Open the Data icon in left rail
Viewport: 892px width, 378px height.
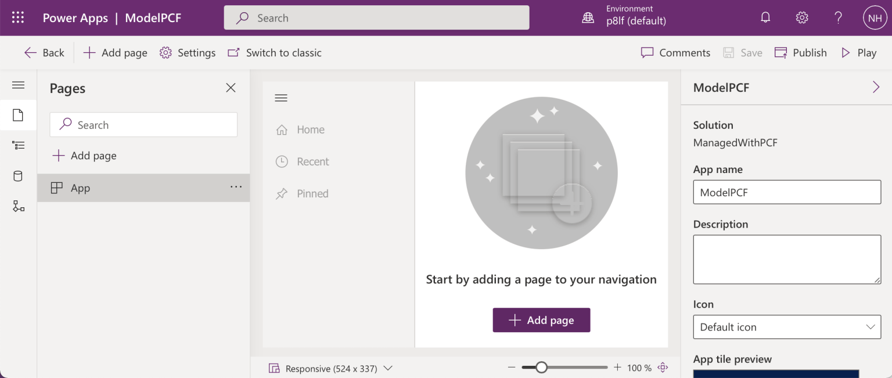(18, 176)
